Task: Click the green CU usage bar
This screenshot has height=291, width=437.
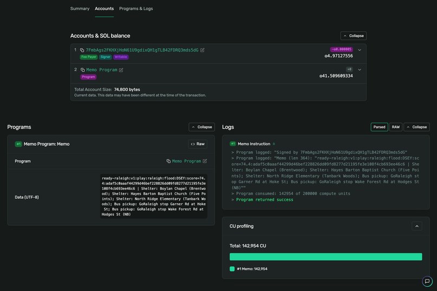Action: (326, 257)
